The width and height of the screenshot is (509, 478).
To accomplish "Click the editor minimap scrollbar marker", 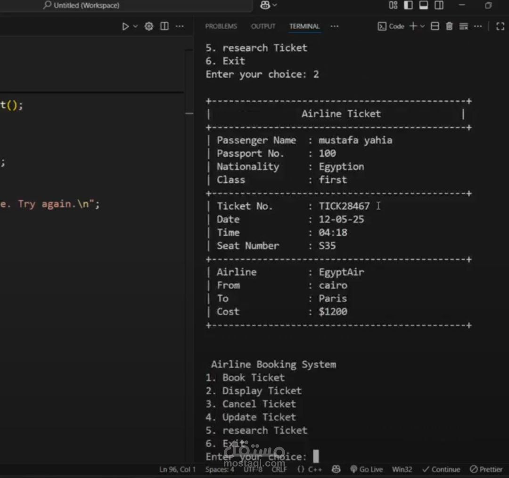I will click(189, 113).
